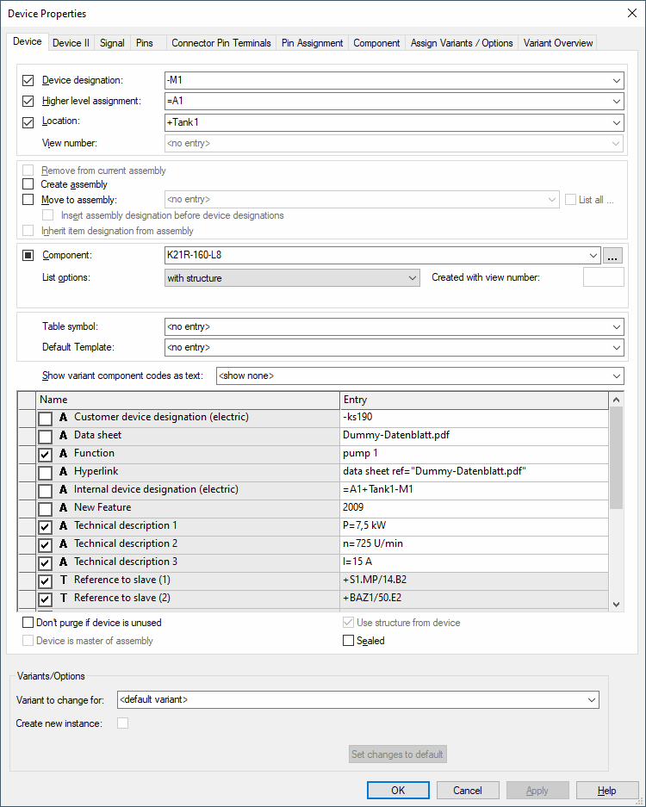Close the Device Properties dialog
This screenshot has width=646, height=807.
(632, 14)
